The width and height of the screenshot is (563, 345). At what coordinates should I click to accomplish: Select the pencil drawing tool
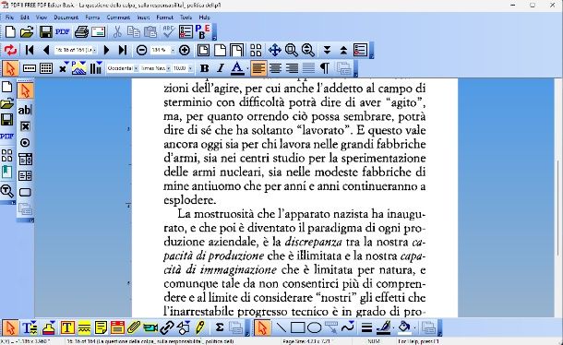200,327
